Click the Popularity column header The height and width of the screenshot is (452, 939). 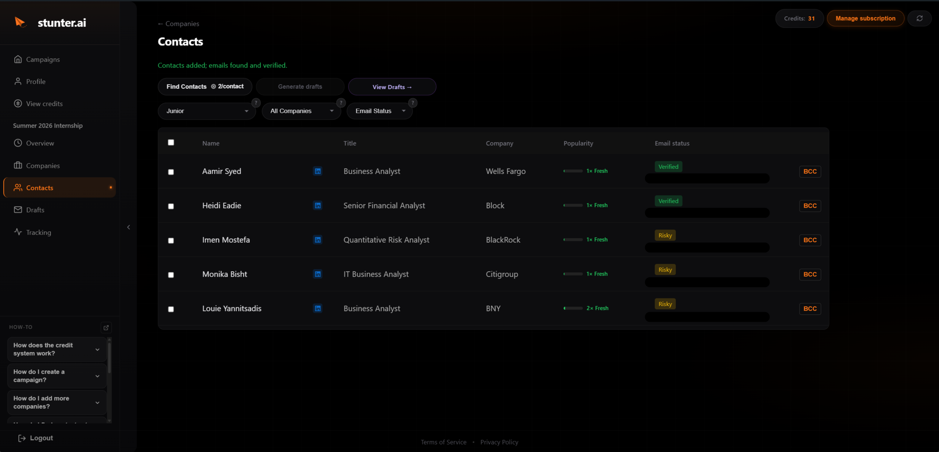point(578,143)
